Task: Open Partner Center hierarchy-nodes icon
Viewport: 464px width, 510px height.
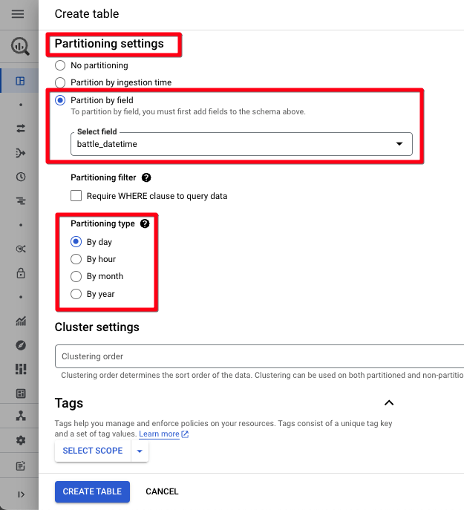Action: tap(21, 416)
